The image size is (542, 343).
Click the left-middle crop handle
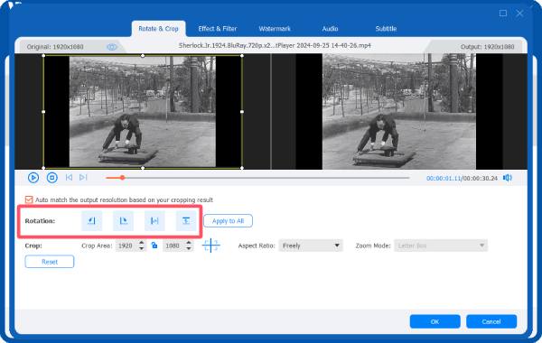tap(43, 112)
